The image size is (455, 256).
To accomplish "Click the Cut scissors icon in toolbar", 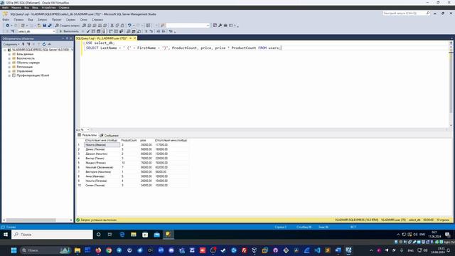I will point(112,26).
